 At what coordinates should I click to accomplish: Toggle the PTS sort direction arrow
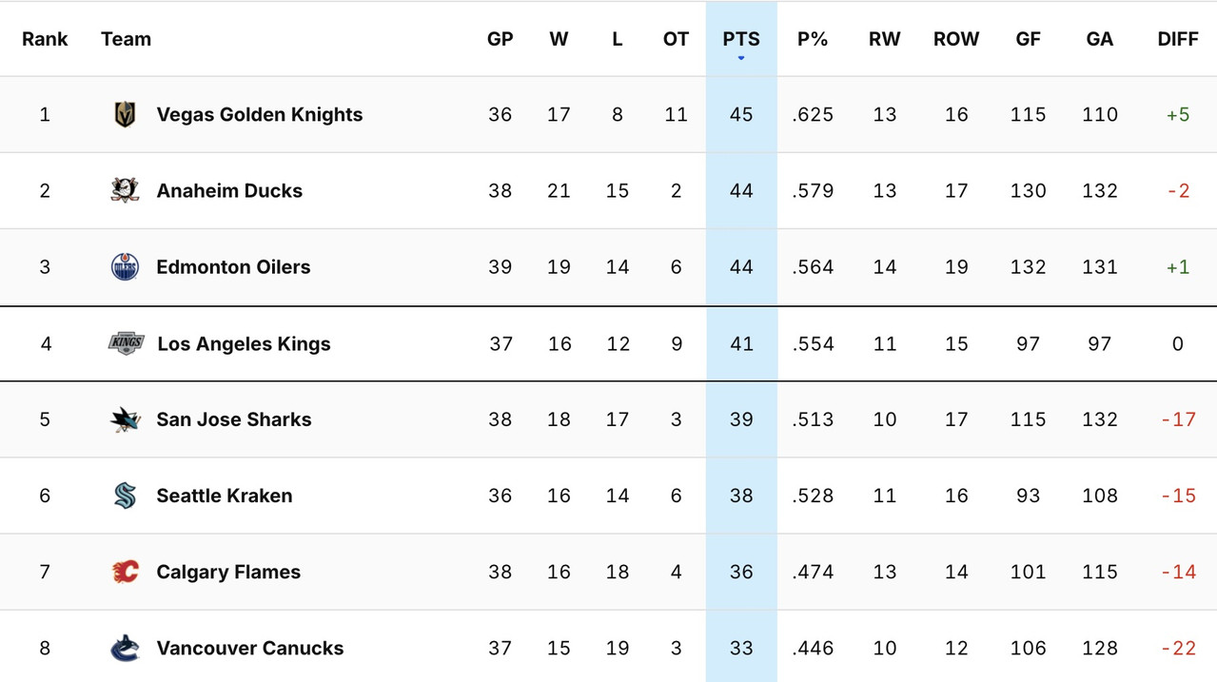coord(740,57)
